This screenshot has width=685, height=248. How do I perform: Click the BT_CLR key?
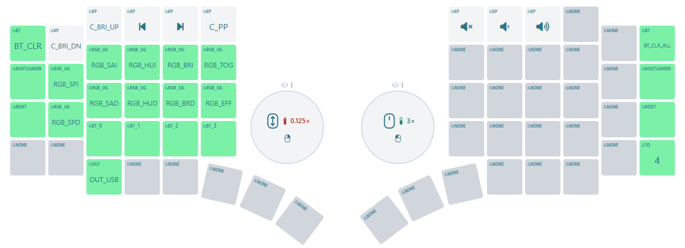28,43
